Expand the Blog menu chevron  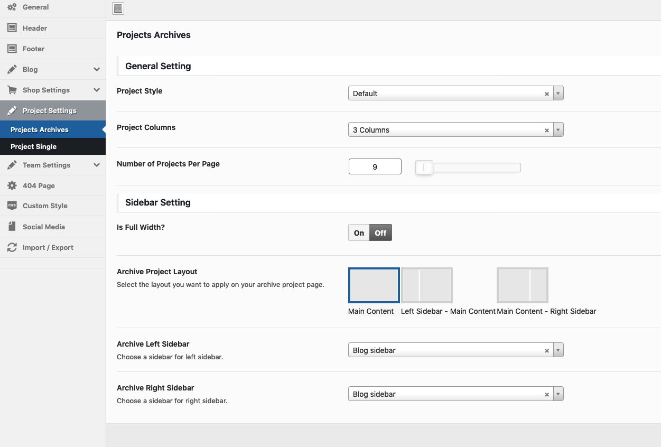(x=97, y=69)
